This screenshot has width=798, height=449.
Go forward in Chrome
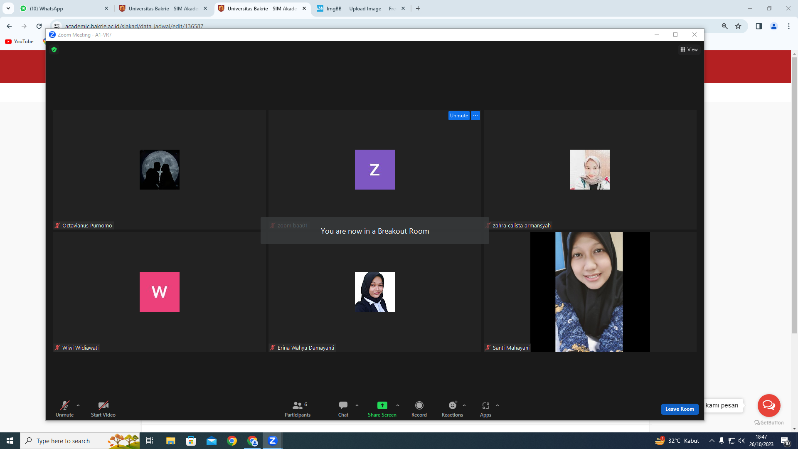tap(24, 26)
